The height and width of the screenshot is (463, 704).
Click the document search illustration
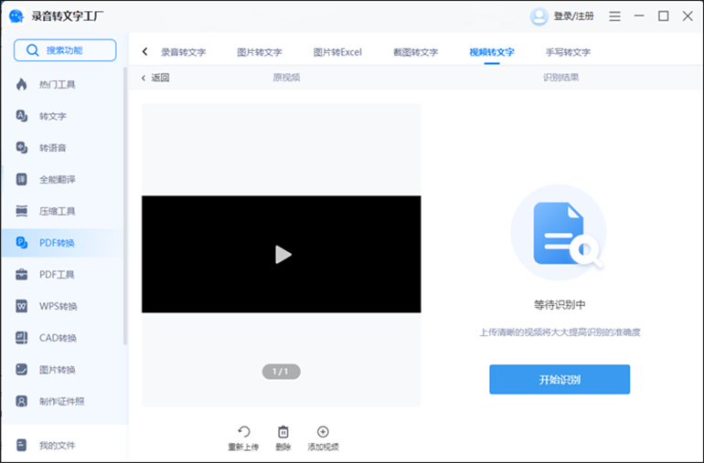[x=559, y=232]
